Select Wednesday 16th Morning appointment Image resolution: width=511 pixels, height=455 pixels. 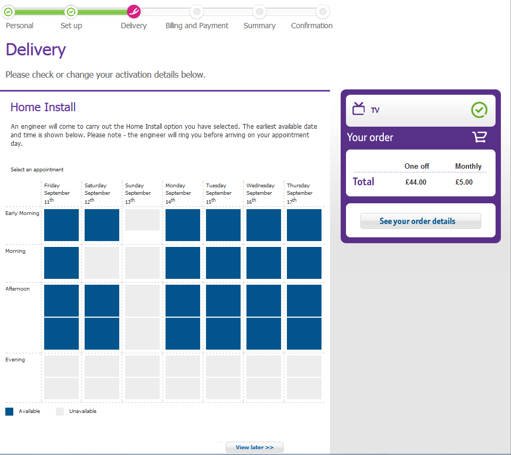[263, 263]
